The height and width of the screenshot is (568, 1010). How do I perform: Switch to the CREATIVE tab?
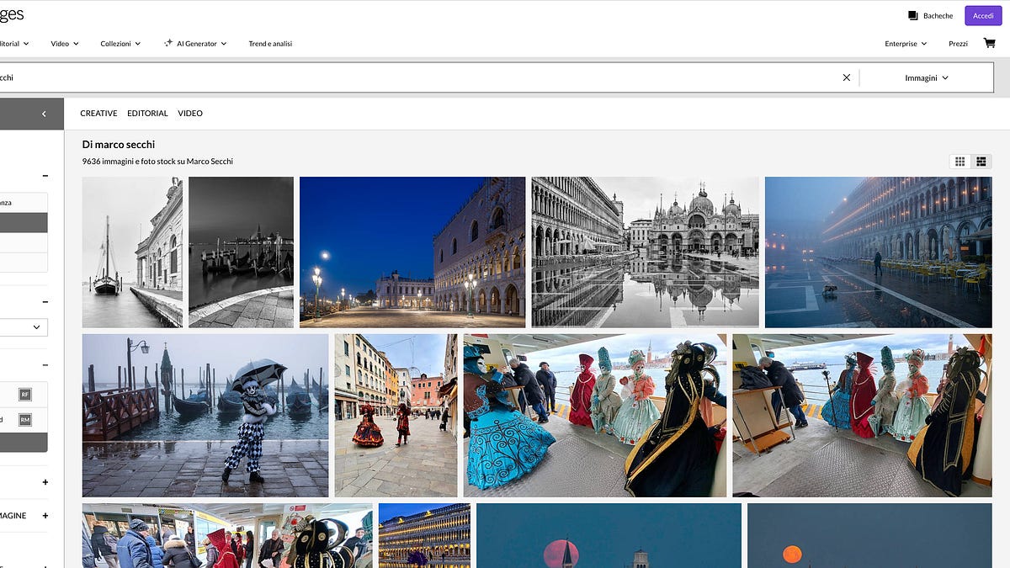98,114
